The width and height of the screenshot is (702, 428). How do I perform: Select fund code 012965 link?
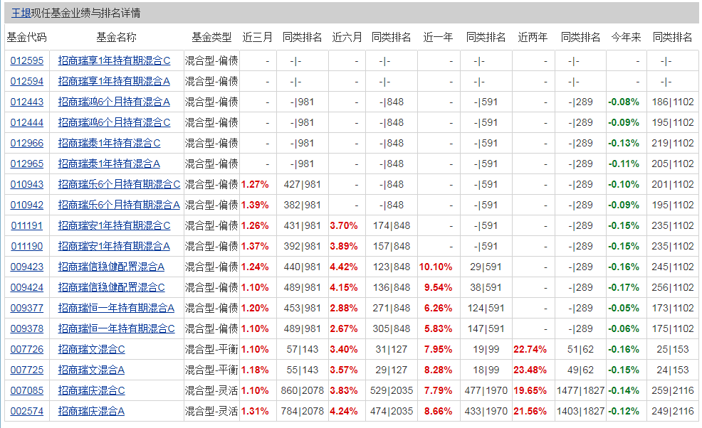(27, 164)
